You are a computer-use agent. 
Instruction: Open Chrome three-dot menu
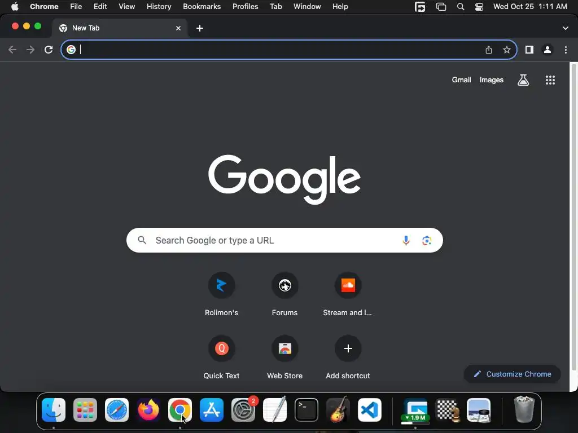(x=566, y=50)
